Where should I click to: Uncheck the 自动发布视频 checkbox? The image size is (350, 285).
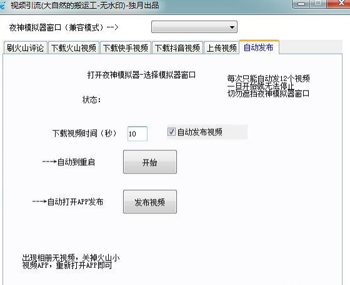click(x=171, y=132)
